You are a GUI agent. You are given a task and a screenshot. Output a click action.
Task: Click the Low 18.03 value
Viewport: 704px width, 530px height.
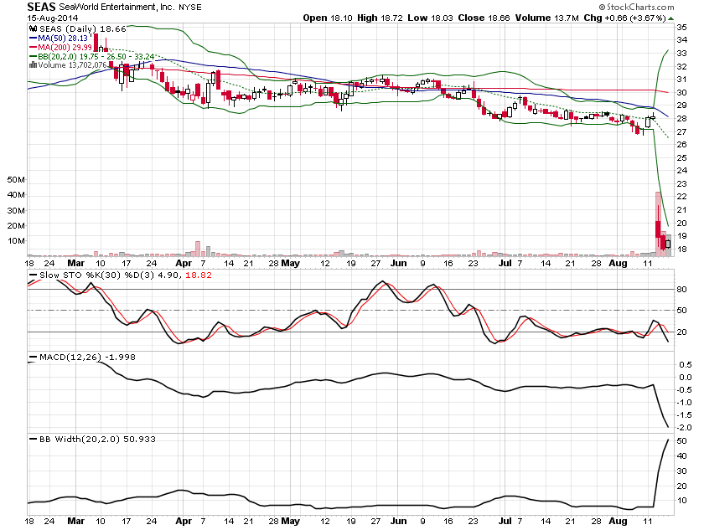pyautogui.click(x=430, y=18)
